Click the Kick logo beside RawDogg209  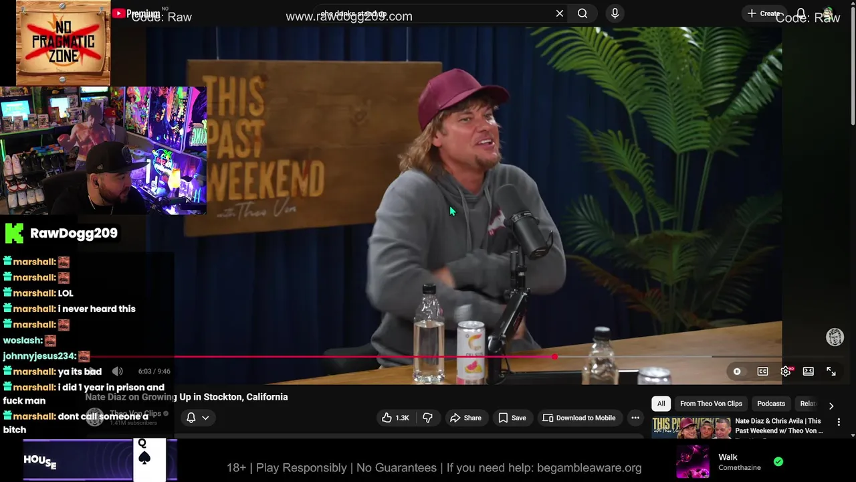point(14,233)
